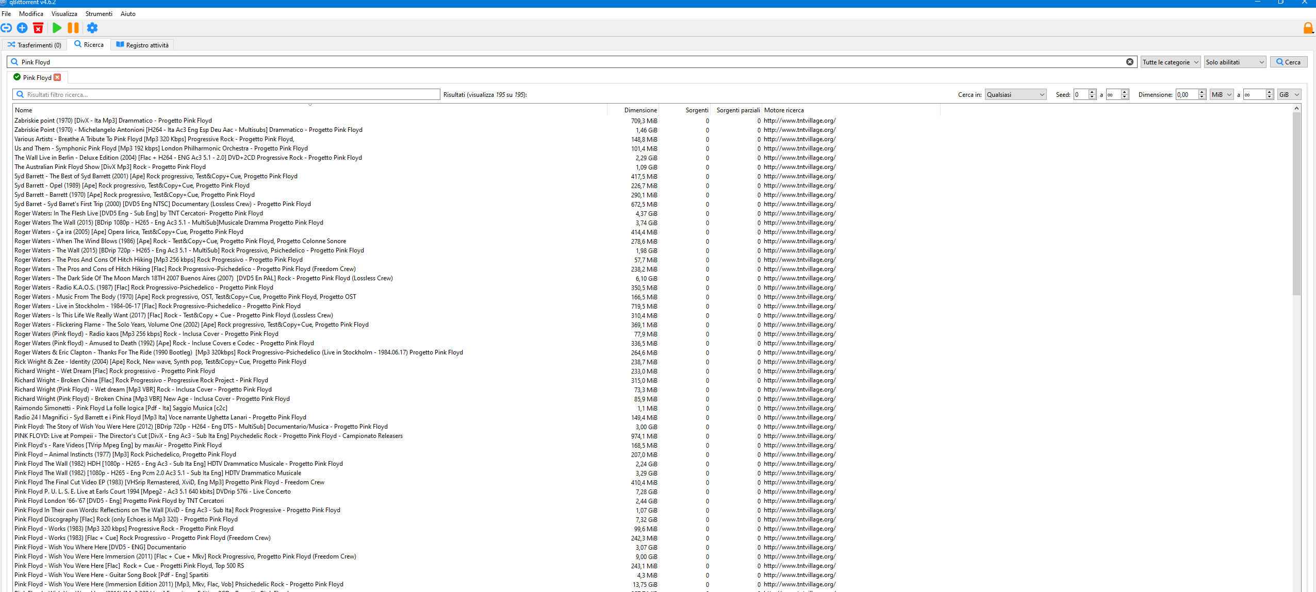This screenshot has width=1316, height=592.
Task: Select Us and Them - Symphonic Pink Floyd row
Action: pos(477,148)
